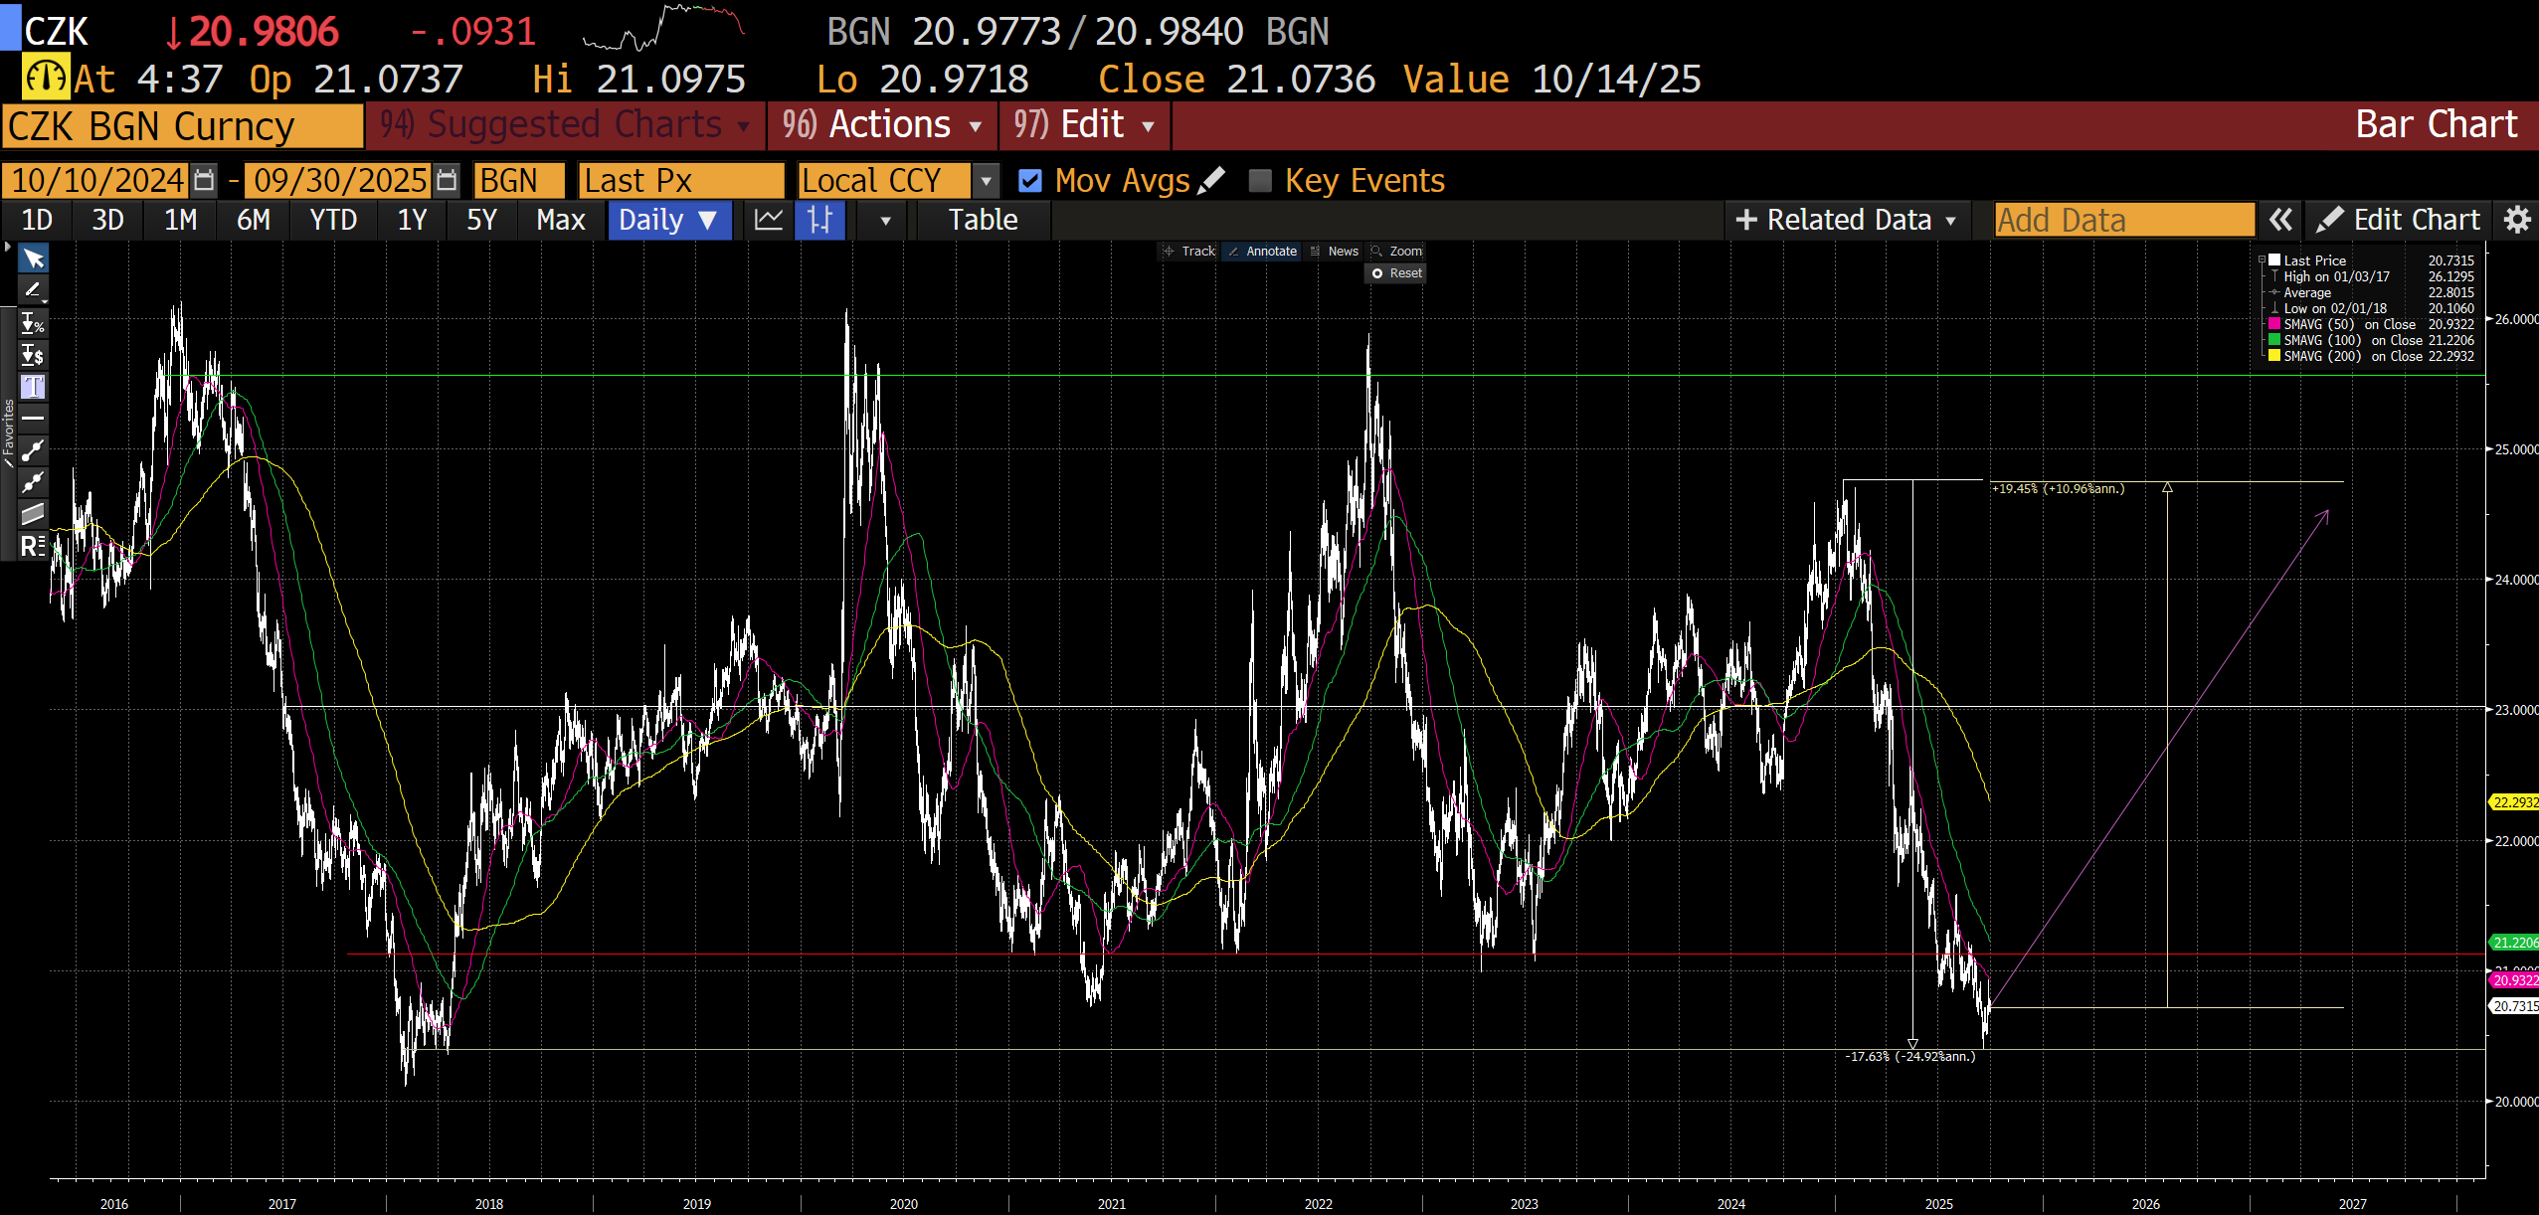This screenshot has width=2539, height=1215.
Task: Select the percent change measurement tool
Action: 33,323
